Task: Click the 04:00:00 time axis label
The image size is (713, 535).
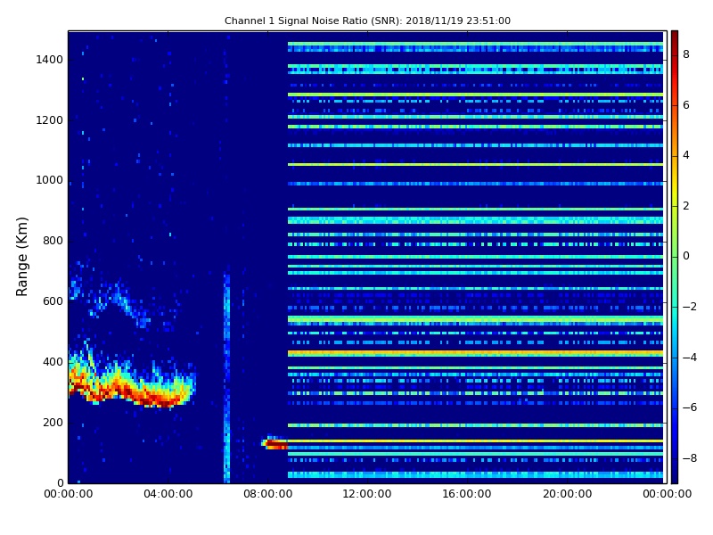Action: tap(168, 494)
